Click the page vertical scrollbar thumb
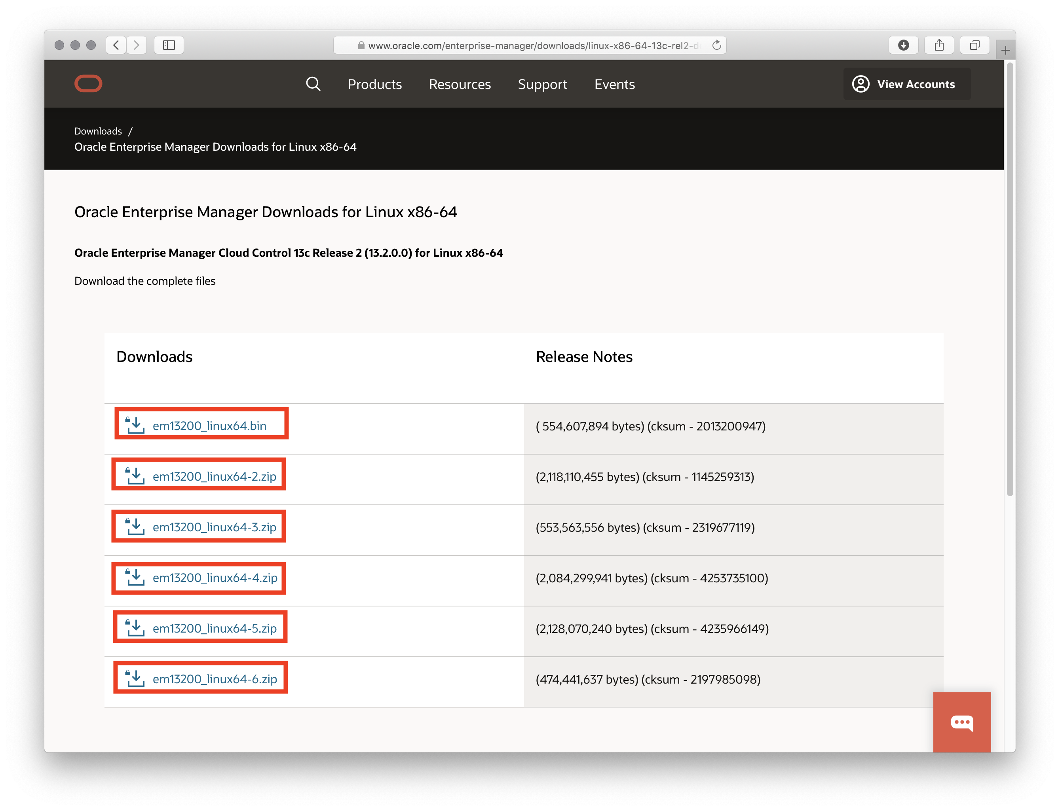The image size is (1060, 811). [x=1010, y=279]
